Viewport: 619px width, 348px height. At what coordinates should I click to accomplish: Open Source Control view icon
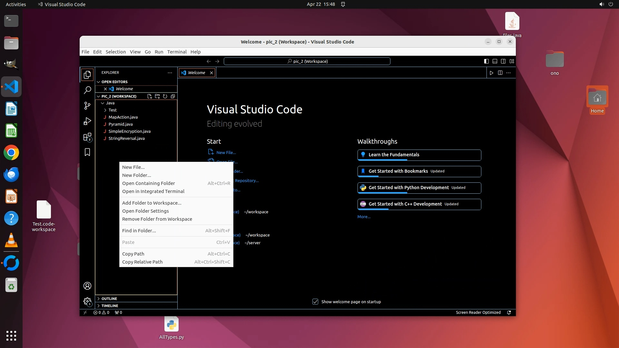click(x=87, y=106)
